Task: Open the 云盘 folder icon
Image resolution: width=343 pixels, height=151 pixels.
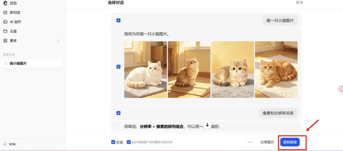Action: (5, 31)
